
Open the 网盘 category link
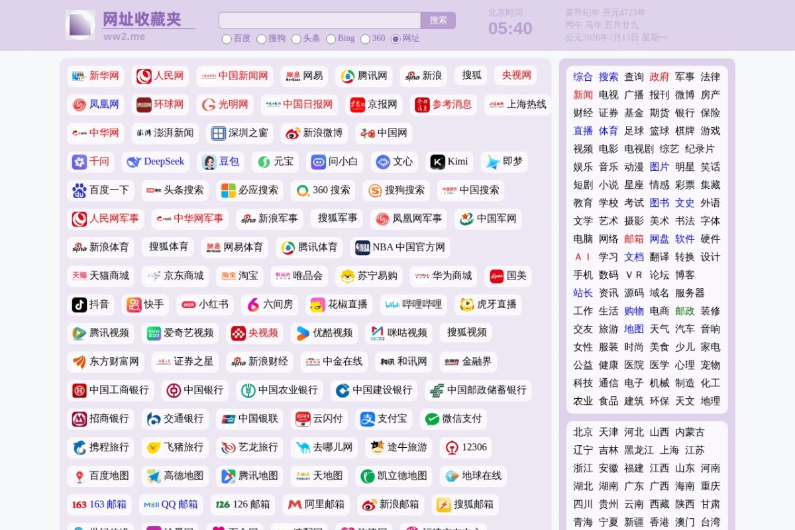click(659, 239)
